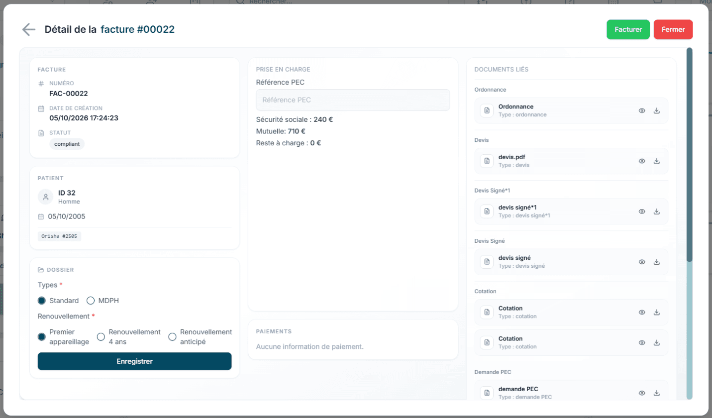This screenshot has width=712, height=418.
Task: Download the devis.pdf file
Action: click(656, 161)
